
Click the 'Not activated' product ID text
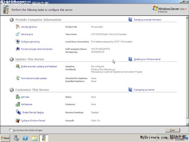pyautogui.click(x=97, y=27)
